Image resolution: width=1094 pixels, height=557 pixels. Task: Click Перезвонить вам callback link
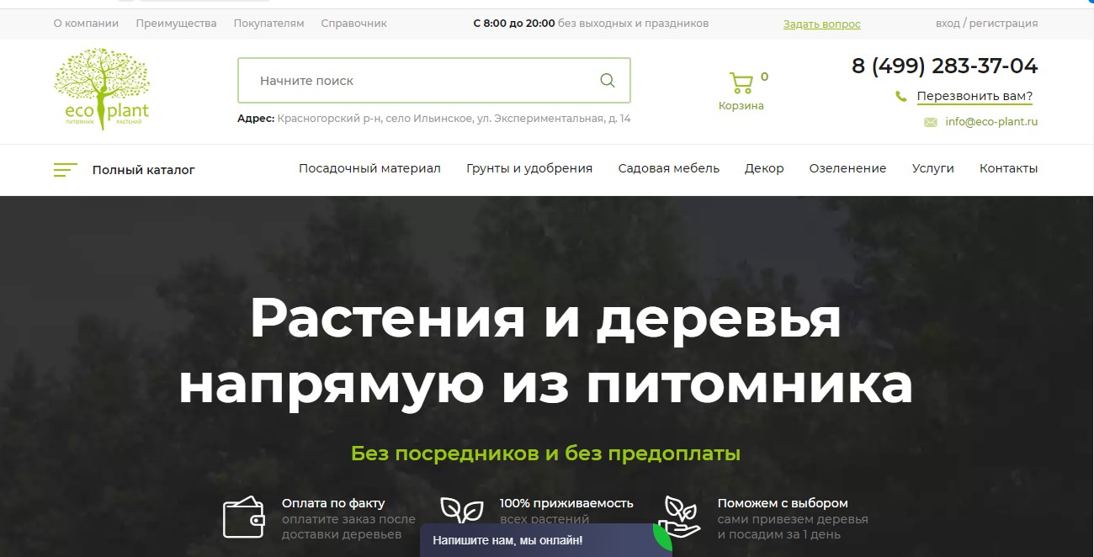click(x=975, y=96)
